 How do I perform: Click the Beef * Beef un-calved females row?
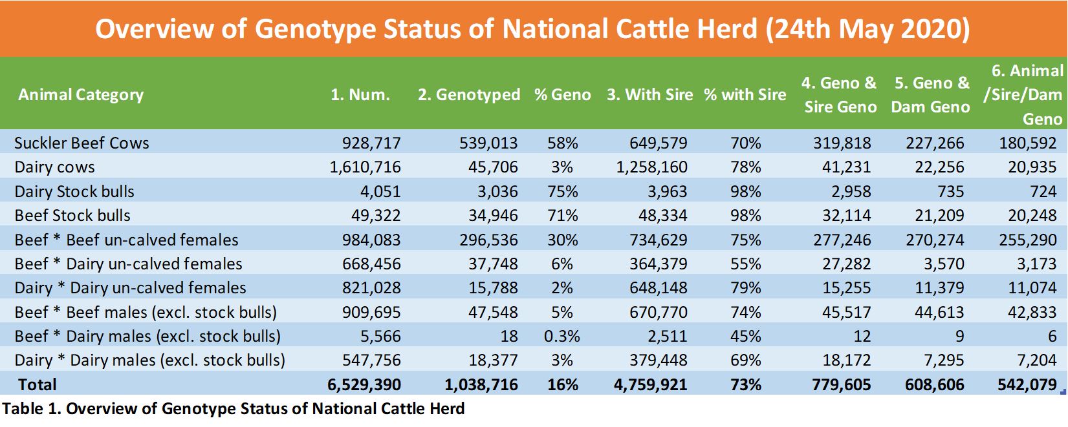coord(534,240)
